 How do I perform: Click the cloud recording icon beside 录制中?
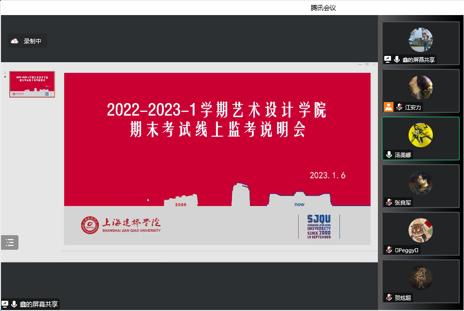point(15,41)
